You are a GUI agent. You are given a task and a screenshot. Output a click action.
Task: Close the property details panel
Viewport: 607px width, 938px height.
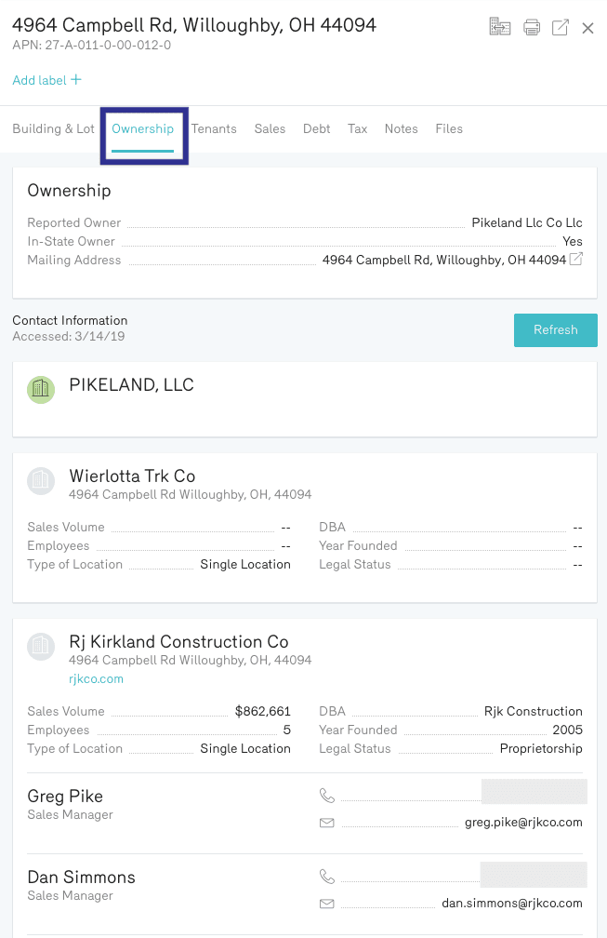(587, 28)
